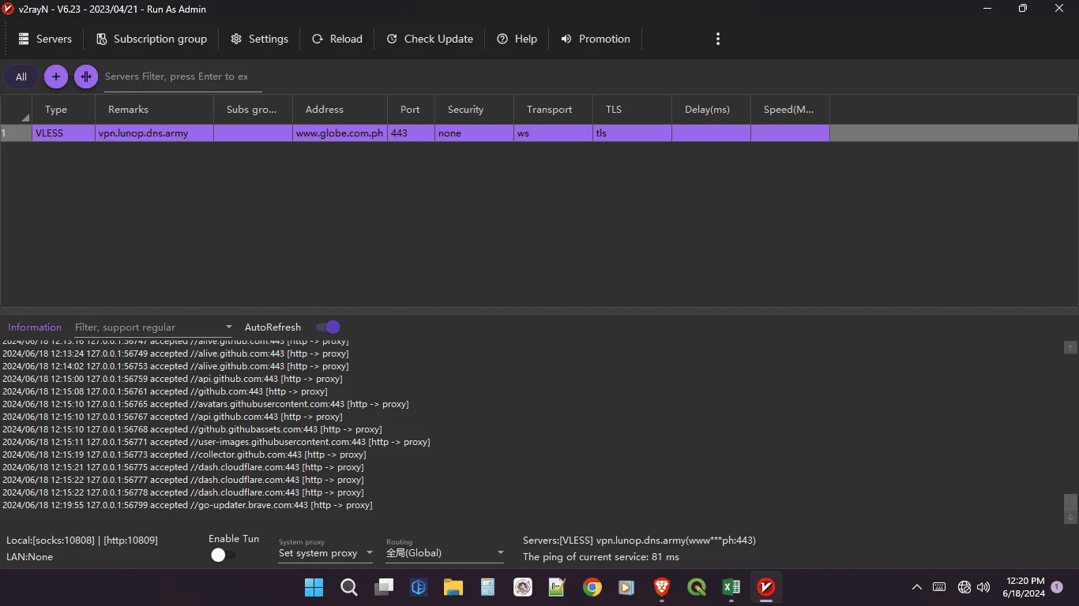The width and height of the screenshot is (1079, 606).
Task: Click the 443 port cell
Action: 411,133
